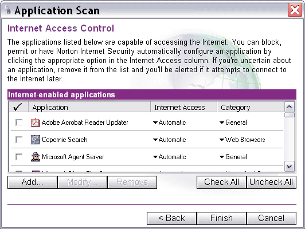This screenshot has width=305, height=229.
Task: Click the checkmark column header
Action: click(x=19, y=107)
